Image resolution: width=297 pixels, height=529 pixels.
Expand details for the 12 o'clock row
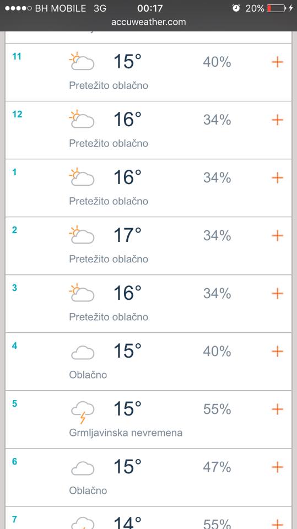pos(277,120)
